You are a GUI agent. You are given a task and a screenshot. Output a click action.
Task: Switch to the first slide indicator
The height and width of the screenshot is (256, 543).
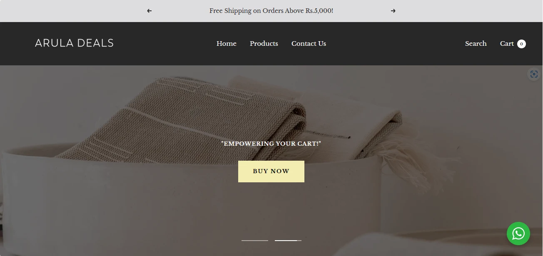[255, 241]
